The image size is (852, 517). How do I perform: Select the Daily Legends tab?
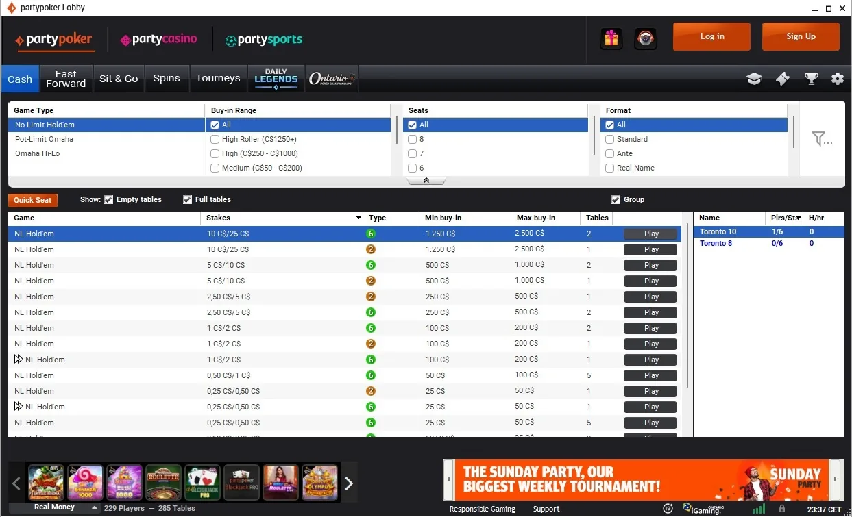click(276, 78)
